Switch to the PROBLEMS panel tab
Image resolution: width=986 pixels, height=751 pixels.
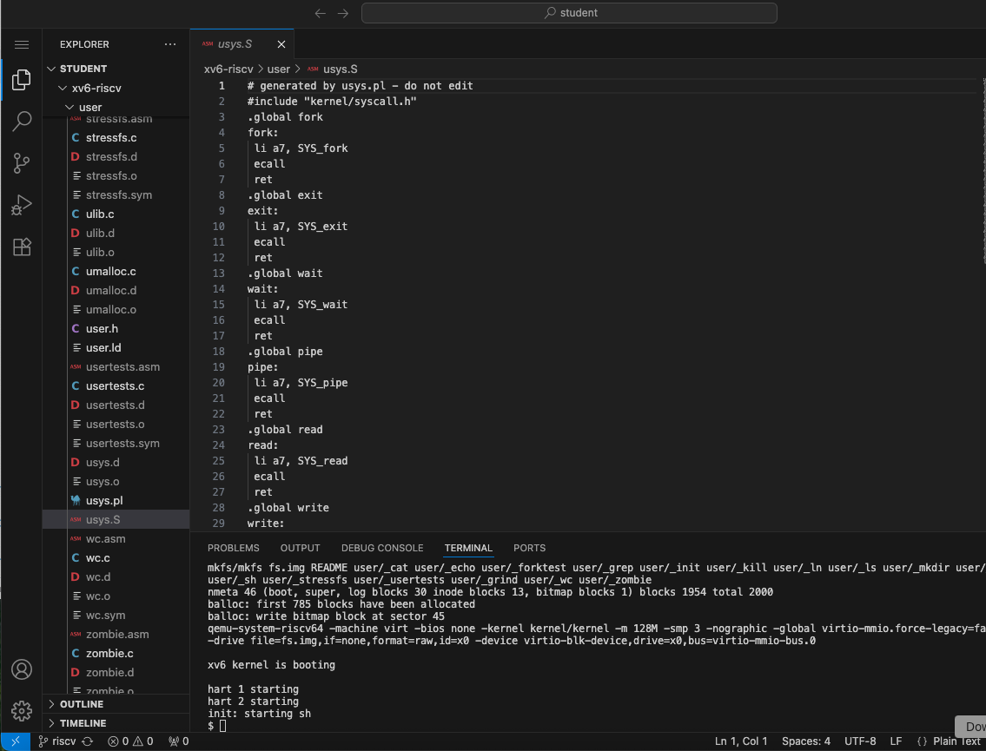click(x=233, y=548)
